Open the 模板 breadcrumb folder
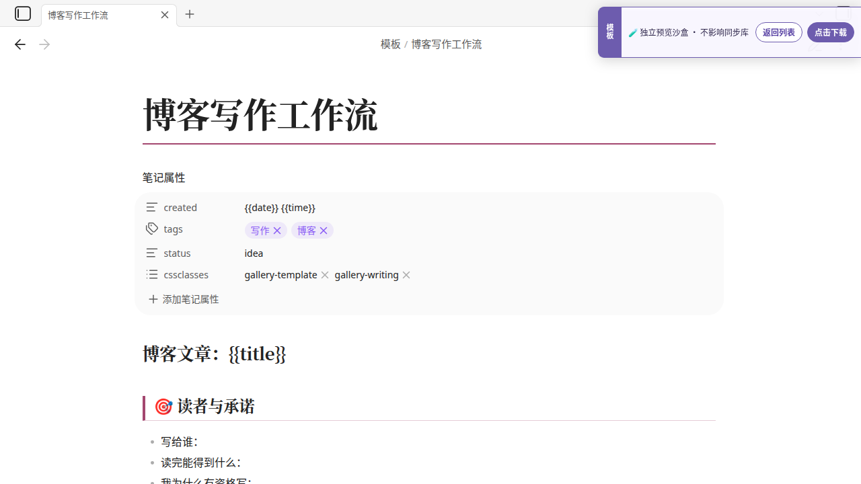 (390, 44)
